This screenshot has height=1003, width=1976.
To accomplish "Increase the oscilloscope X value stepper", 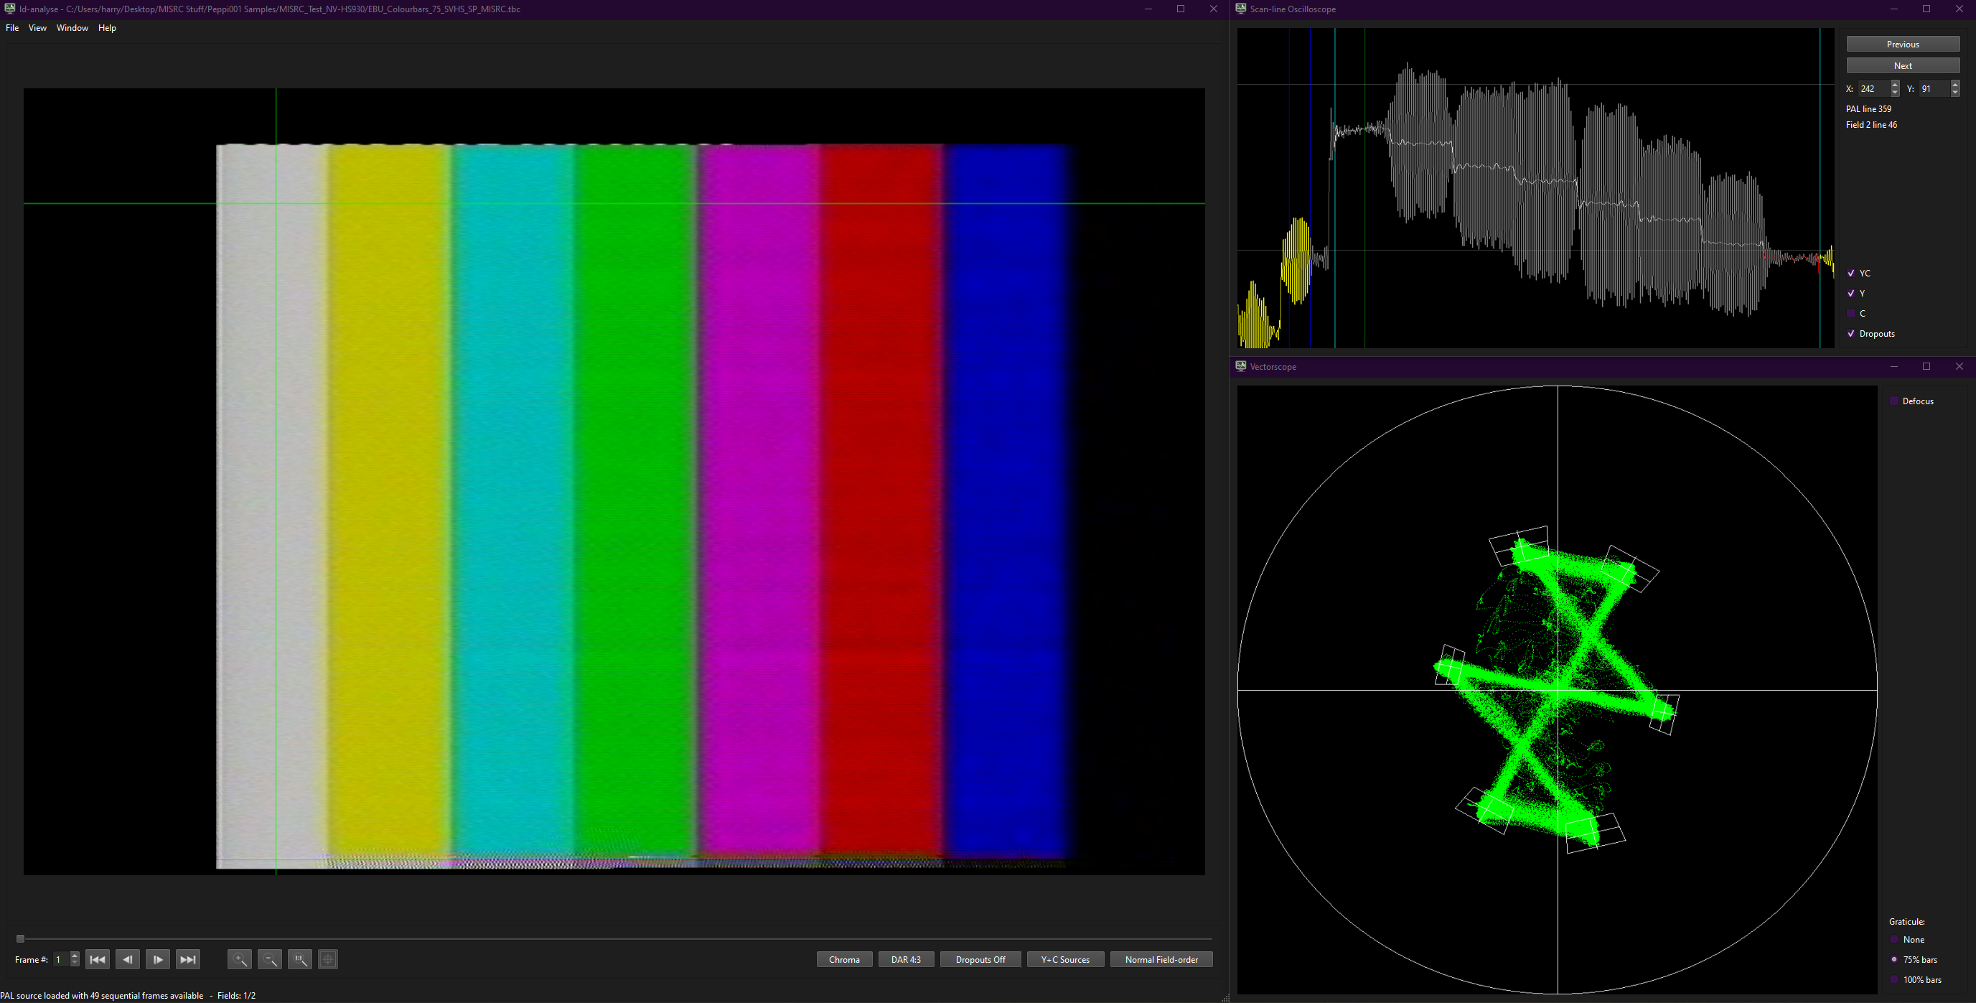I will (1895, 85).
